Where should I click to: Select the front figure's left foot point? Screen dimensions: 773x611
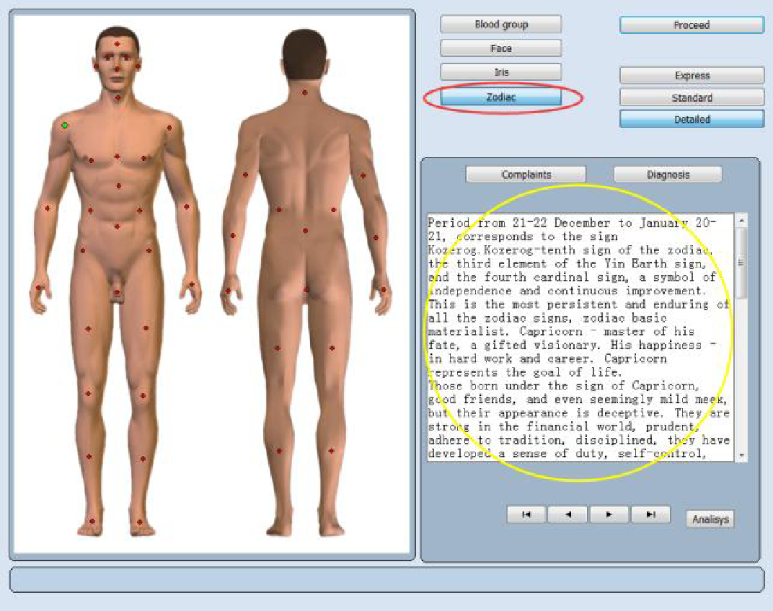pyautogui.click(x=139, y=522)
